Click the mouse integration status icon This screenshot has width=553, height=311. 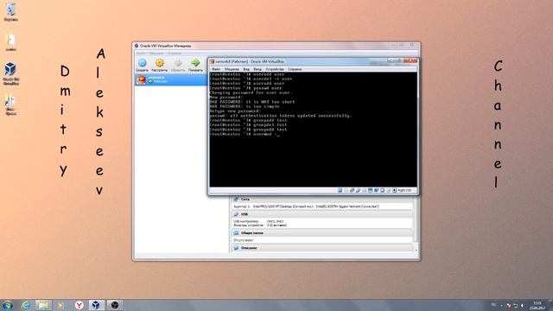click(388, 190)
